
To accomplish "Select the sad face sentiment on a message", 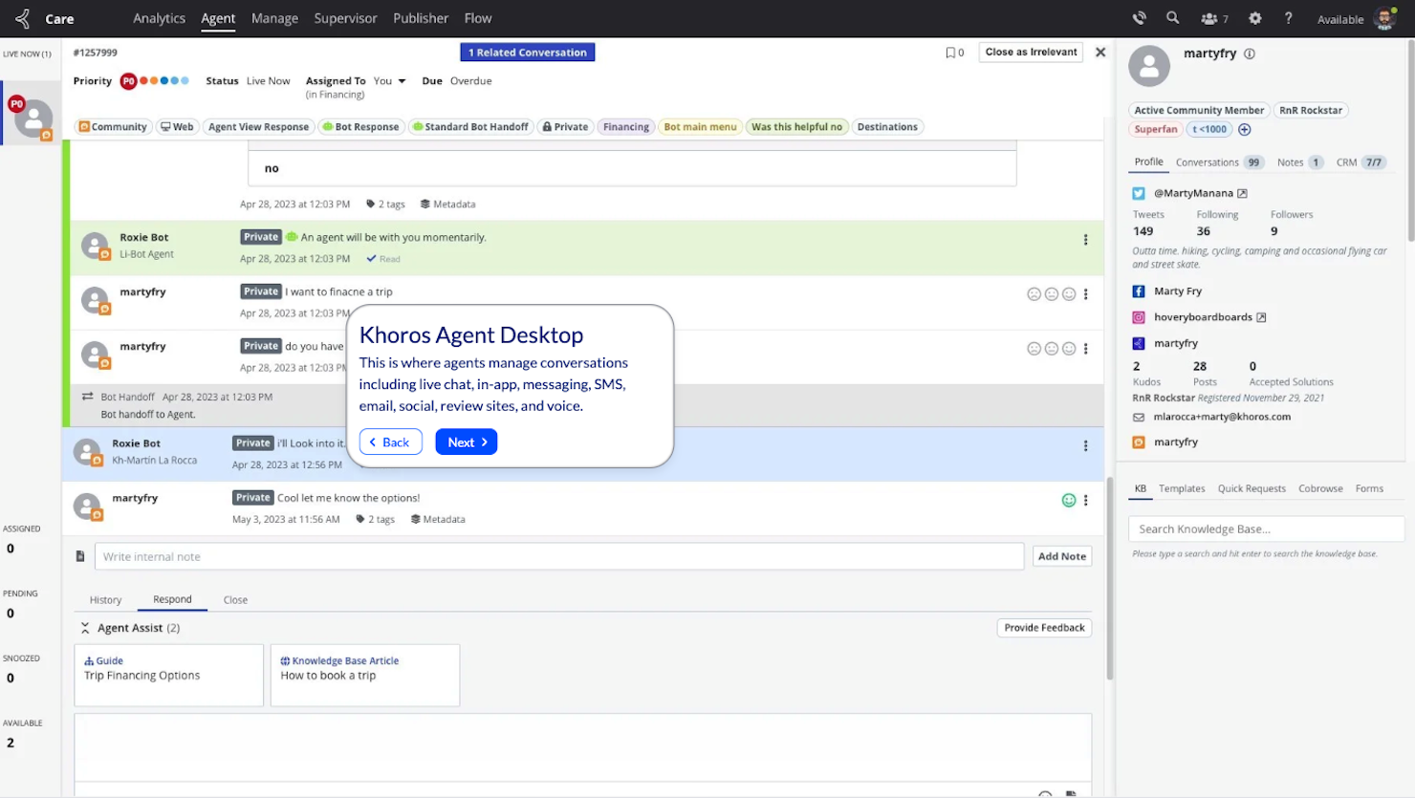I will [1034, 293].
